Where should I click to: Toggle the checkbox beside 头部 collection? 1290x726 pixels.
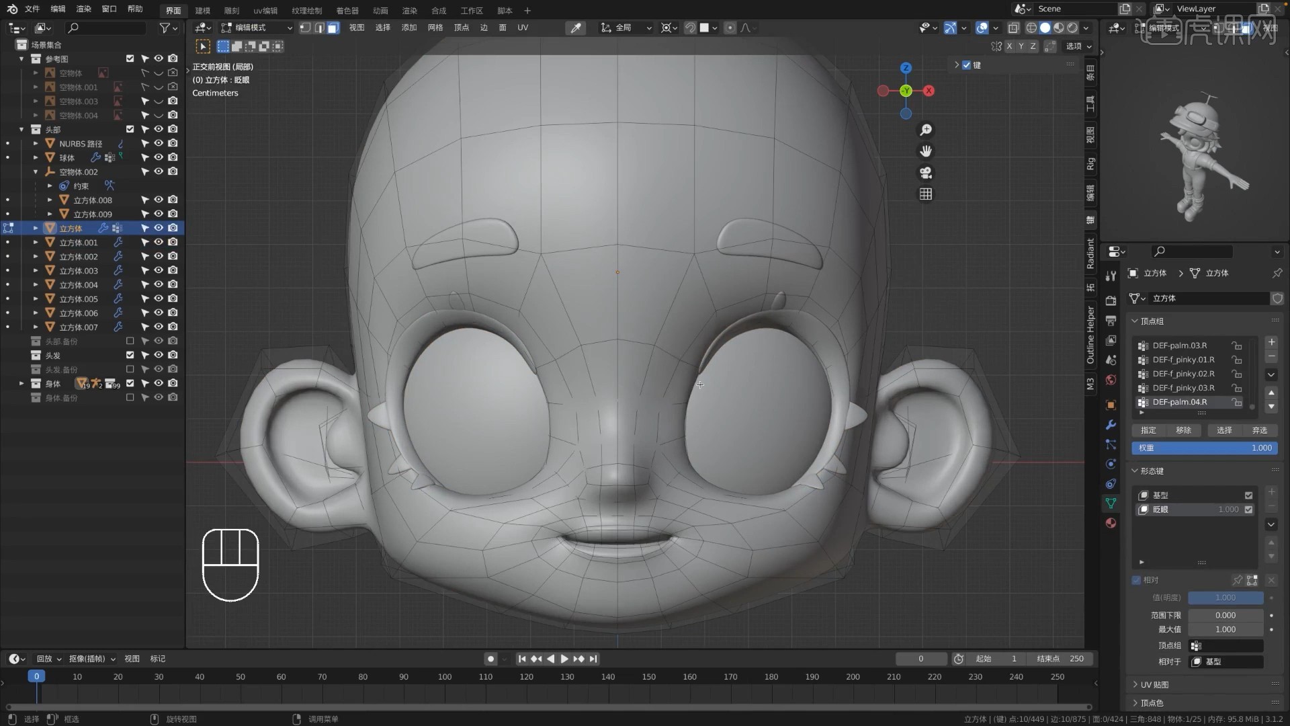(130, 129)
